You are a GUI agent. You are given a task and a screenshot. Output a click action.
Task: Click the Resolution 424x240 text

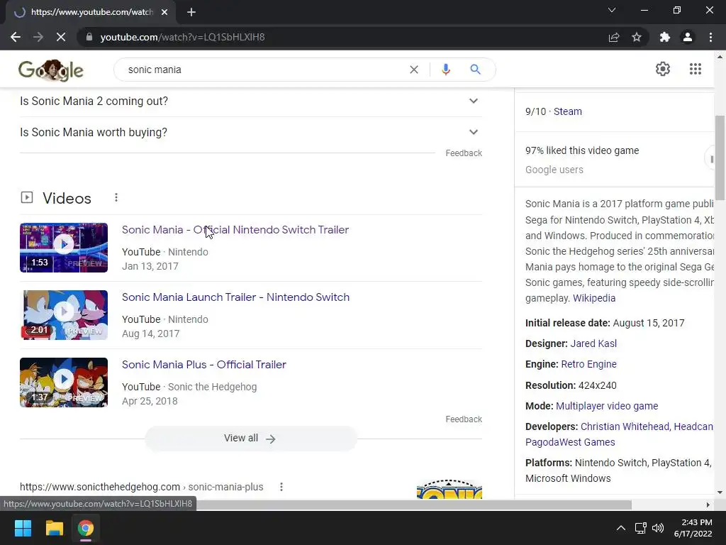point(571,385)
